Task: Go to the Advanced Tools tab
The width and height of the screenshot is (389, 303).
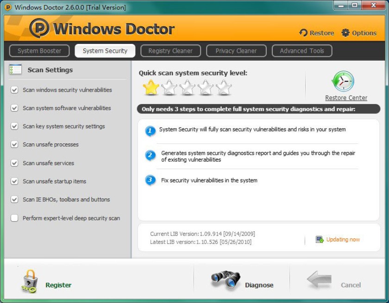Action: point(302,51)
